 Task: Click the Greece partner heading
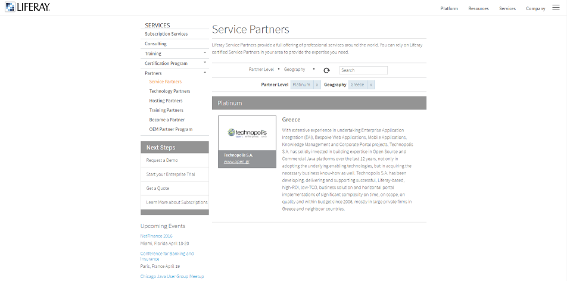tap(291, 120)
